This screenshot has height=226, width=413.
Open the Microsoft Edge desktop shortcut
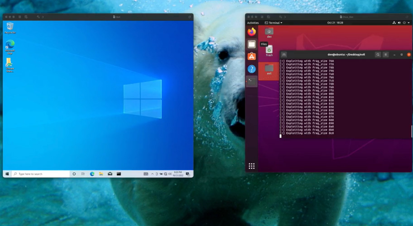click(10, 47)
